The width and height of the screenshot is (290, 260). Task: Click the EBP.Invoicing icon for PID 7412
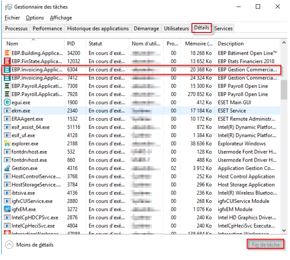7,78
